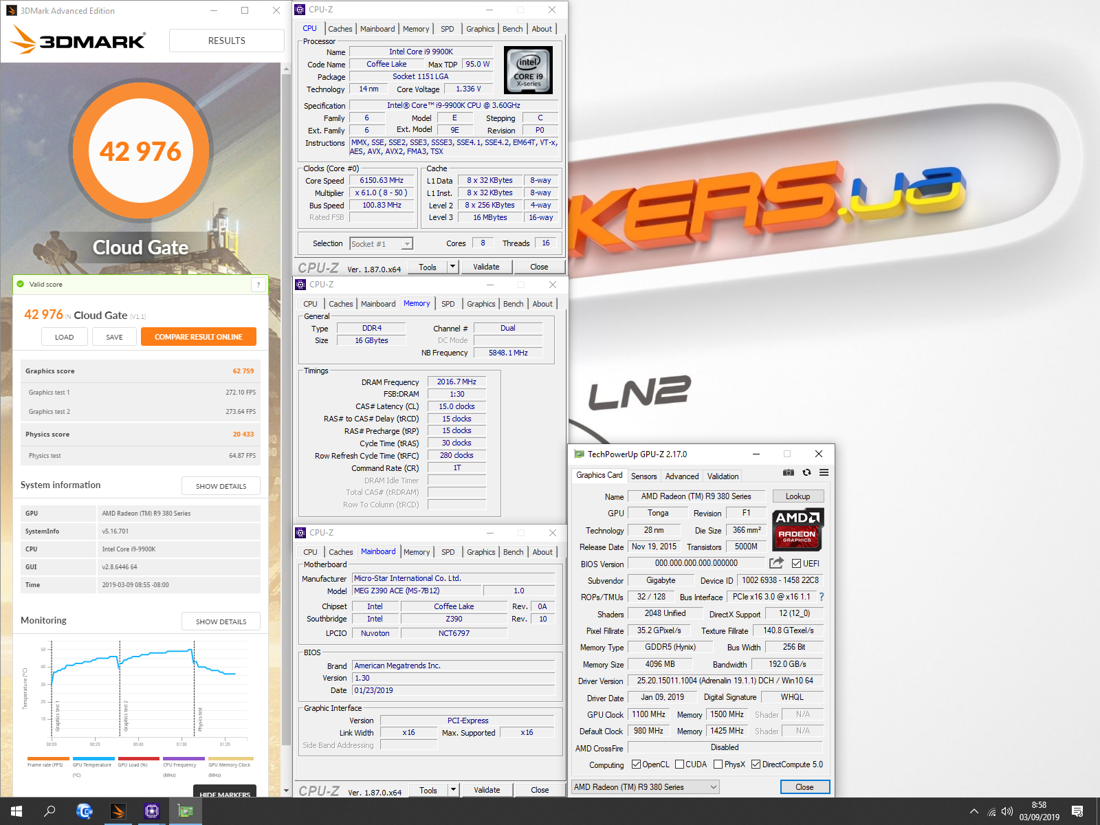Click the CPU-Z taskbar icon

(152, 811)
